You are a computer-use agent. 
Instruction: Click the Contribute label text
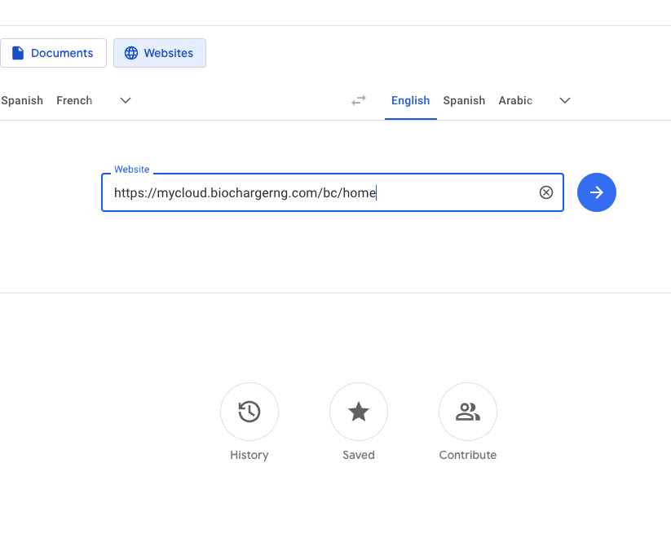coord(468,455)
